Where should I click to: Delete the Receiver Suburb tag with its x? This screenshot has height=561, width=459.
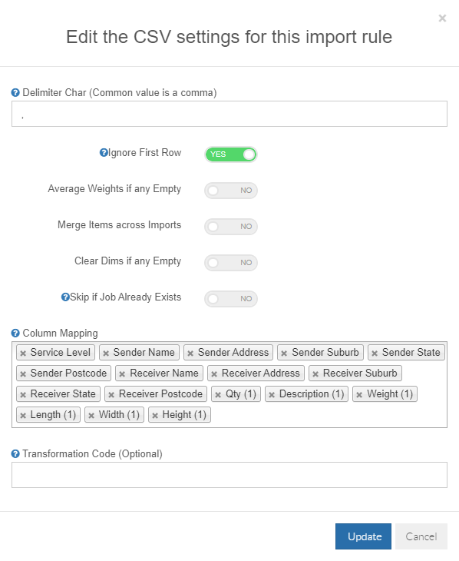coord(315,374)
